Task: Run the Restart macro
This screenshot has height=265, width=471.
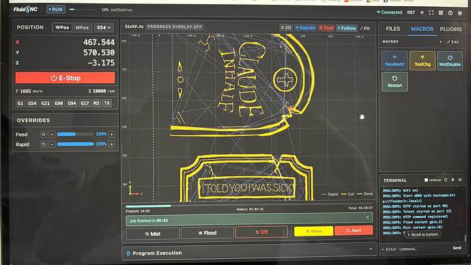Action: pyautogui.click(x=395, y=82)
